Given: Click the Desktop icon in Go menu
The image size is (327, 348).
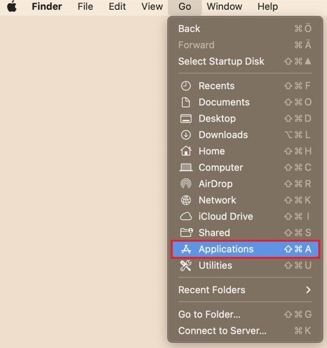Looking at the screenshot, I should [x=186, y=118].
